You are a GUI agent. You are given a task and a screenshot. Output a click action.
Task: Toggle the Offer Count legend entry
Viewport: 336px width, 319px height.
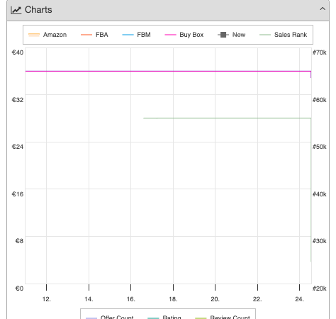point(109,318)
